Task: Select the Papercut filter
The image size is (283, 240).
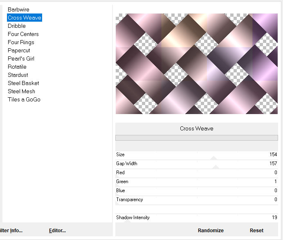Action: [x=19, y=50]
